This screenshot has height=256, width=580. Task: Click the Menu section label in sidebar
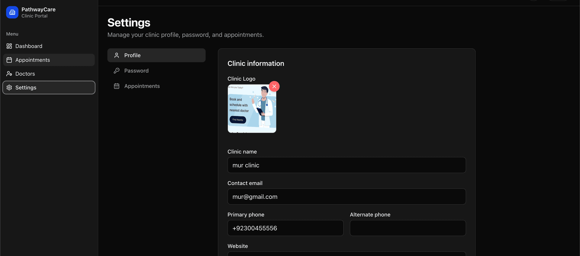coord(12,34)
